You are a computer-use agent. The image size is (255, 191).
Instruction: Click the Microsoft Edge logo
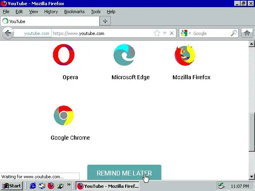124,55
